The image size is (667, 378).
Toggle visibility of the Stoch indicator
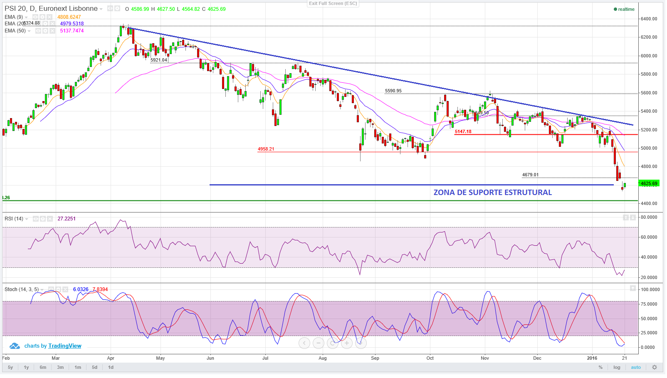[51, 289]
